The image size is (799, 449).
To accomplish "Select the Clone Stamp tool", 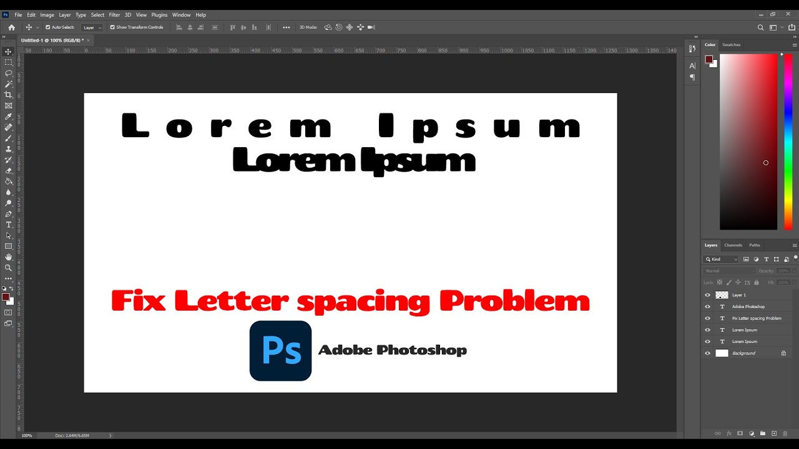I will 9,149.
